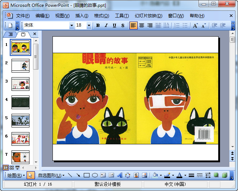
Task: Toggle text Shadow formatting
Action: tap(123, 25)
